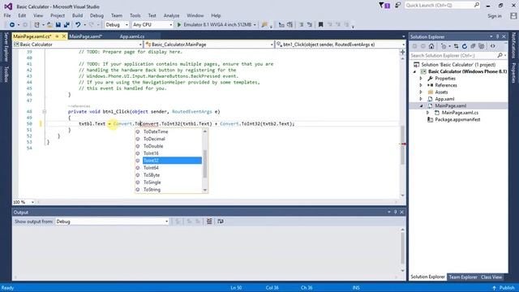Open the Debug menu
This screenshot has width=519, height=292.
(x=97, y=15)
